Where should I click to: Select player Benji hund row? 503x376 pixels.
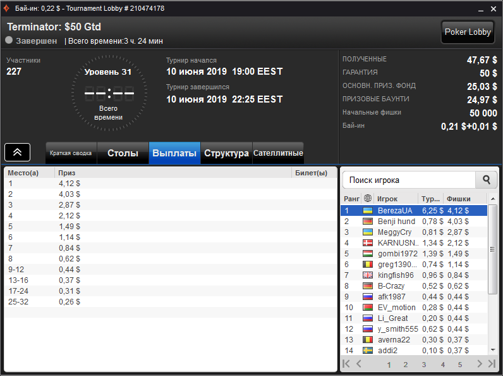pos(414,222)
